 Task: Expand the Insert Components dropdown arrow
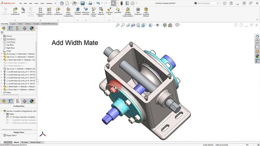[15, 20]
